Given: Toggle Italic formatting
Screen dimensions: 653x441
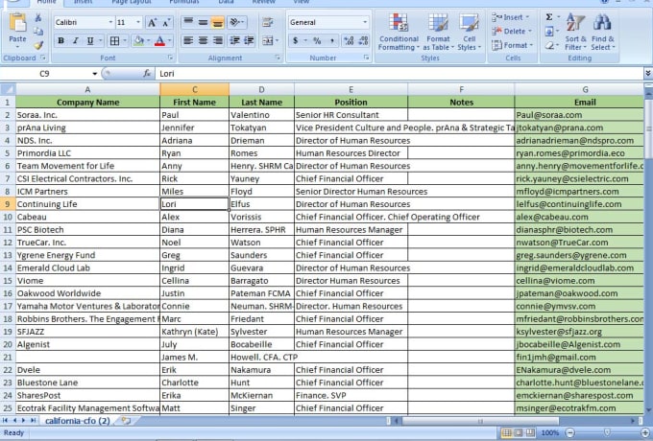Looking at the screenshot, I should click(x=75, y=40).
